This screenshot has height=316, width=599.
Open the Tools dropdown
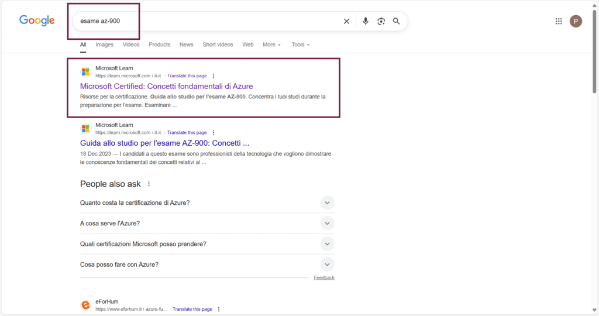click(301, 44)
